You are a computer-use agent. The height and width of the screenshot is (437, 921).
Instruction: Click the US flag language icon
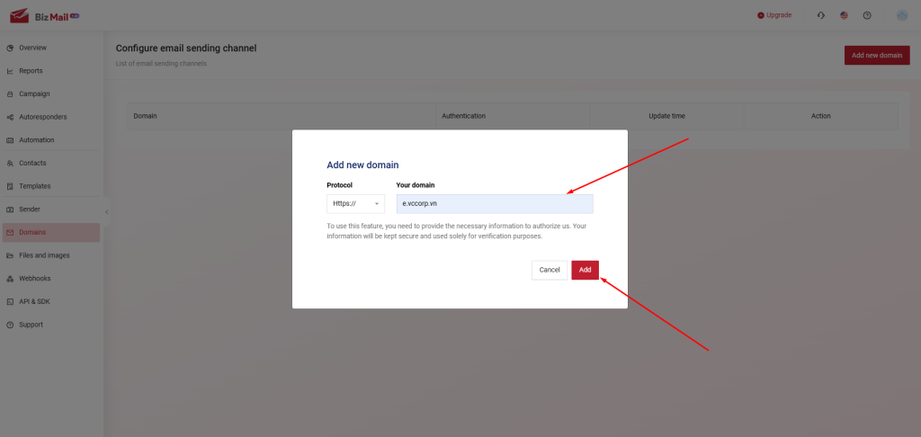pyautogui.click(x=844, y=15)
